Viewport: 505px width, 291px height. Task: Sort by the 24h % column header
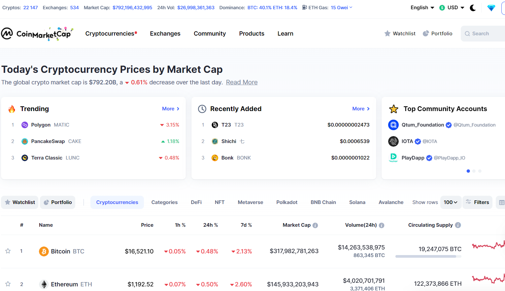[x=211, y=225]
